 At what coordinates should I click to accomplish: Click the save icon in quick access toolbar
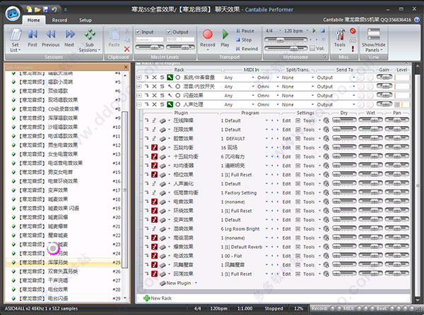[x=46, y=10]
